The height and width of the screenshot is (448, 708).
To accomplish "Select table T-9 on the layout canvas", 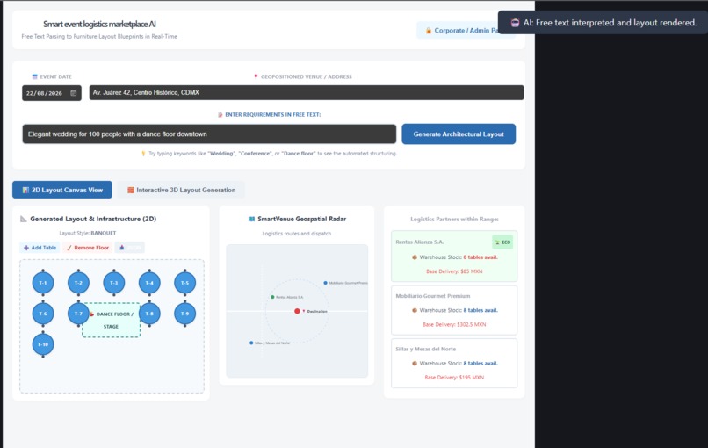I will (185, 314).
